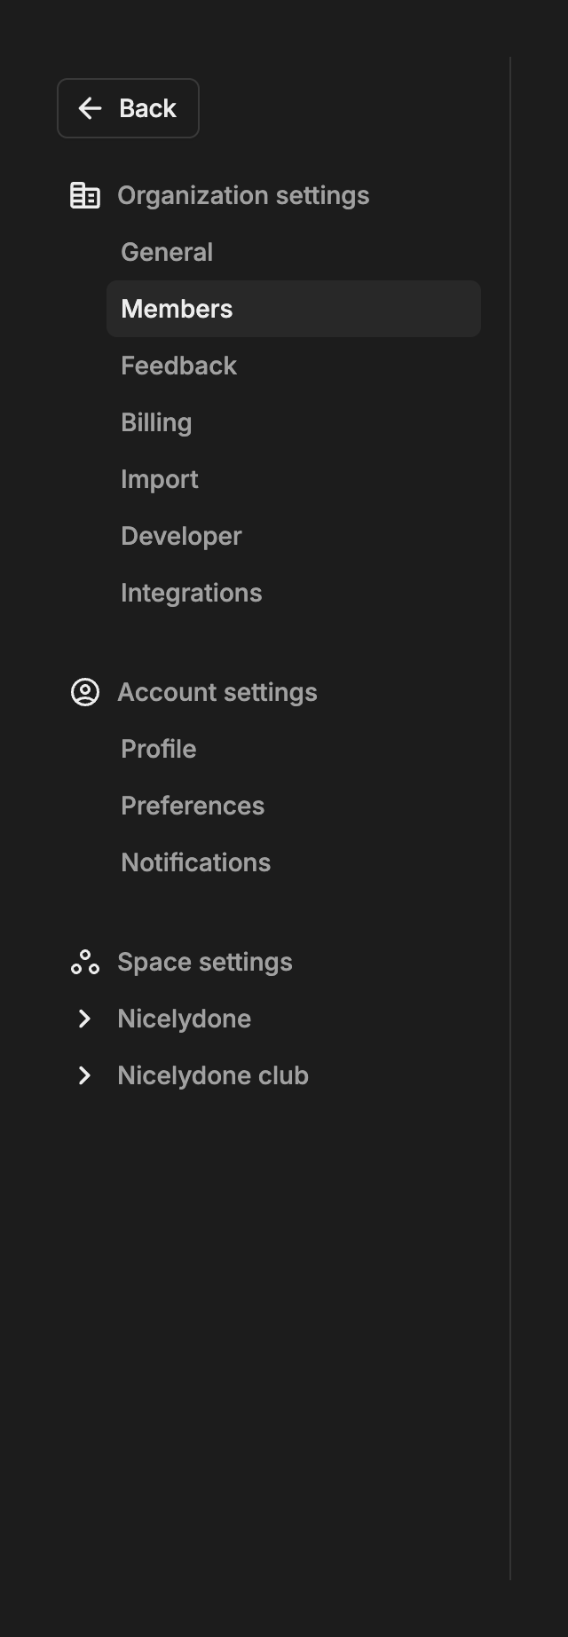Click the Space settings dots icon
This screenshot has height=1637, width=568.
86,961
